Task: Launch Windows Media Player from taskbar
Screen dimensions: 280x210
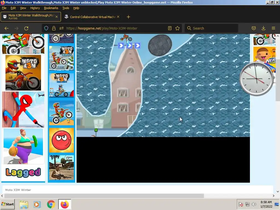Action: click(37, 205)
